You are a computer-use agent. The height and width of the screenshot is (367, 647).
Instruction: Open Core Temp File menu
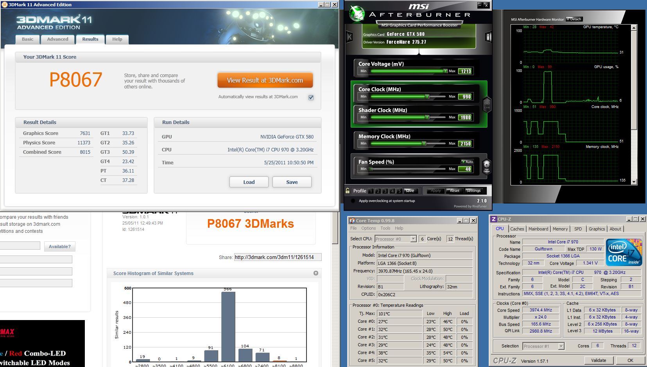(x=353, y=228)
